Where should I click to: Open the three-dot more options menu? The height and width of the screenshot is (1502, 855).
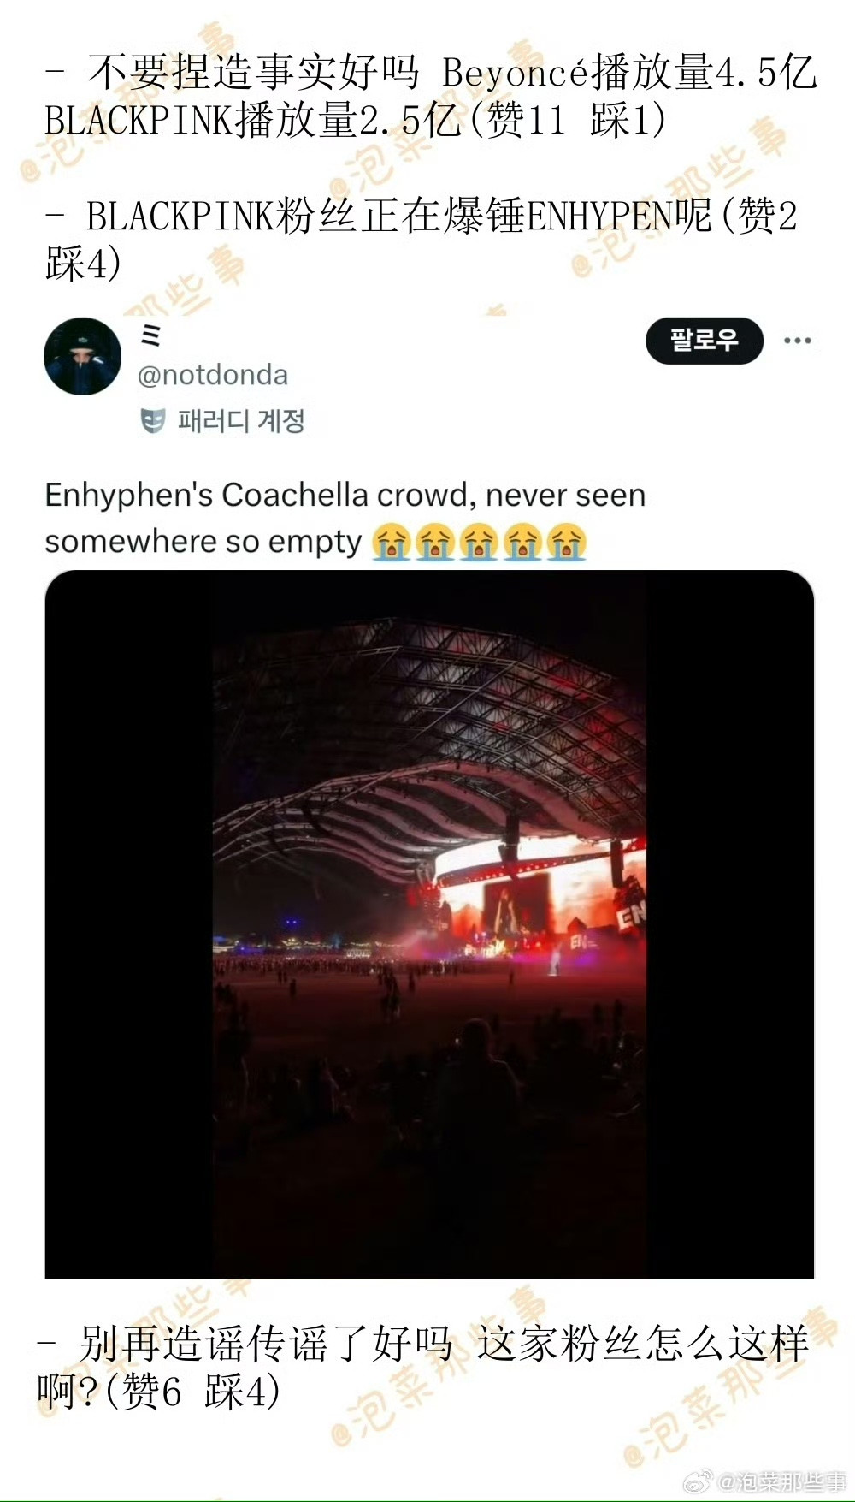797,341
